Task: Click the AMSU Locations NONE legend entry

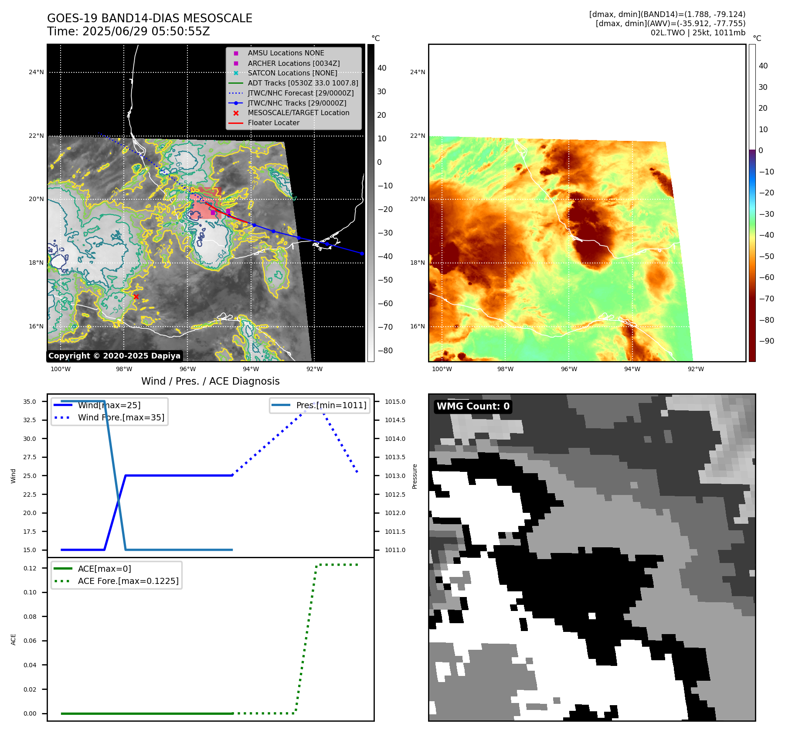Action: point(286,53)
